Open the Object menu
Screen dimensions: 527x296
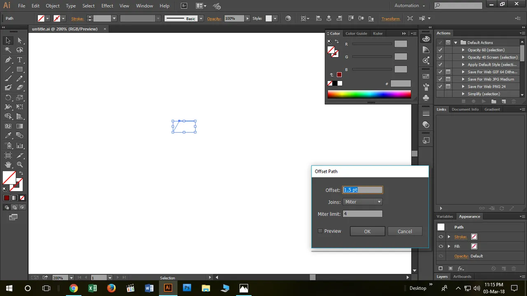click(x=53, y=6)
